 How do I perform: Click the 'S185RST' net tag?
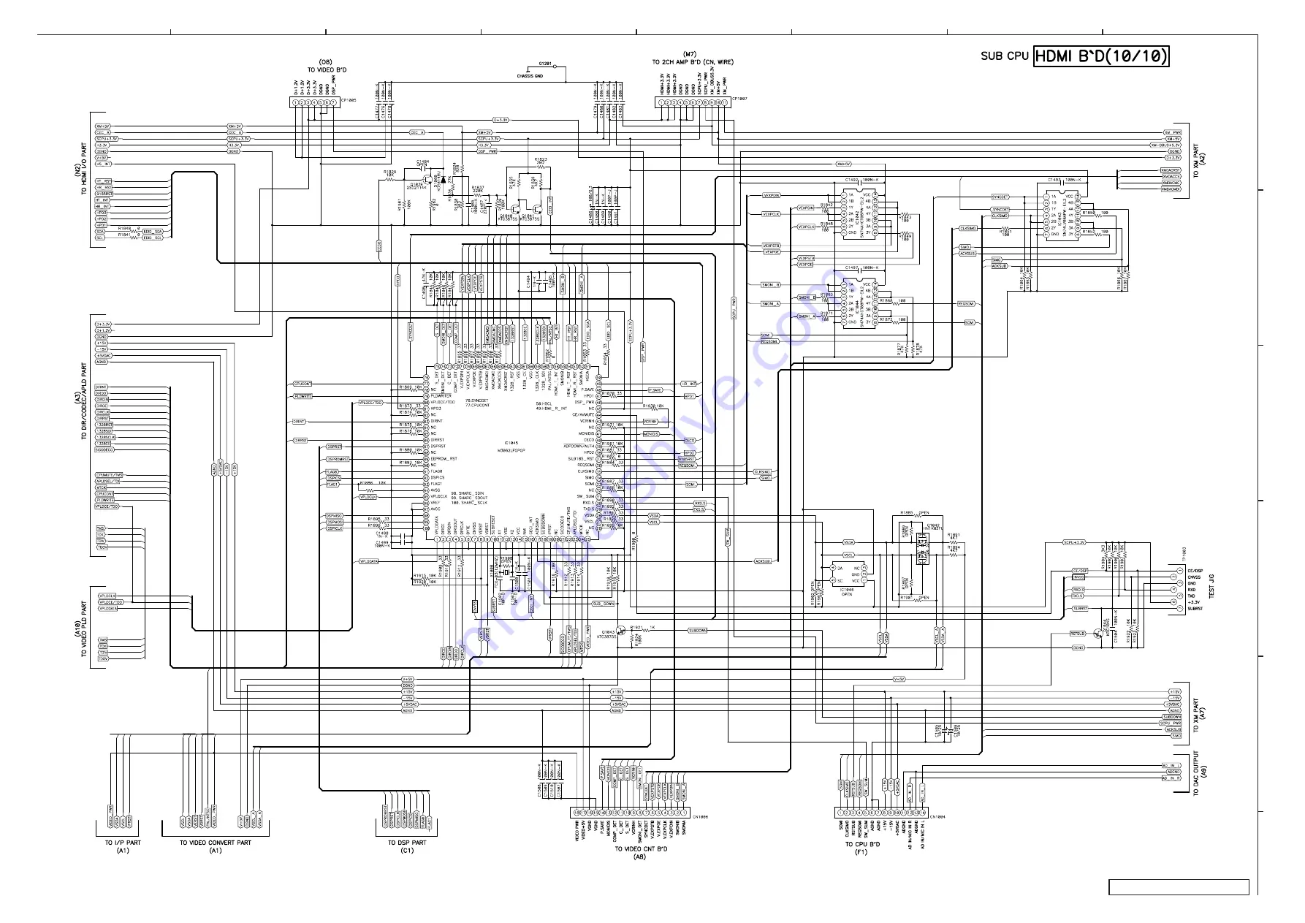click(x=104, y=194)
